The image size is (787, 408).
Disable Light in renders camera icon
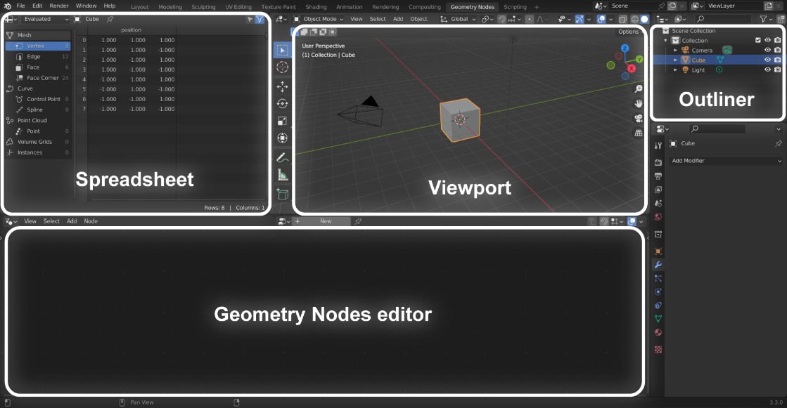(777, 70)
